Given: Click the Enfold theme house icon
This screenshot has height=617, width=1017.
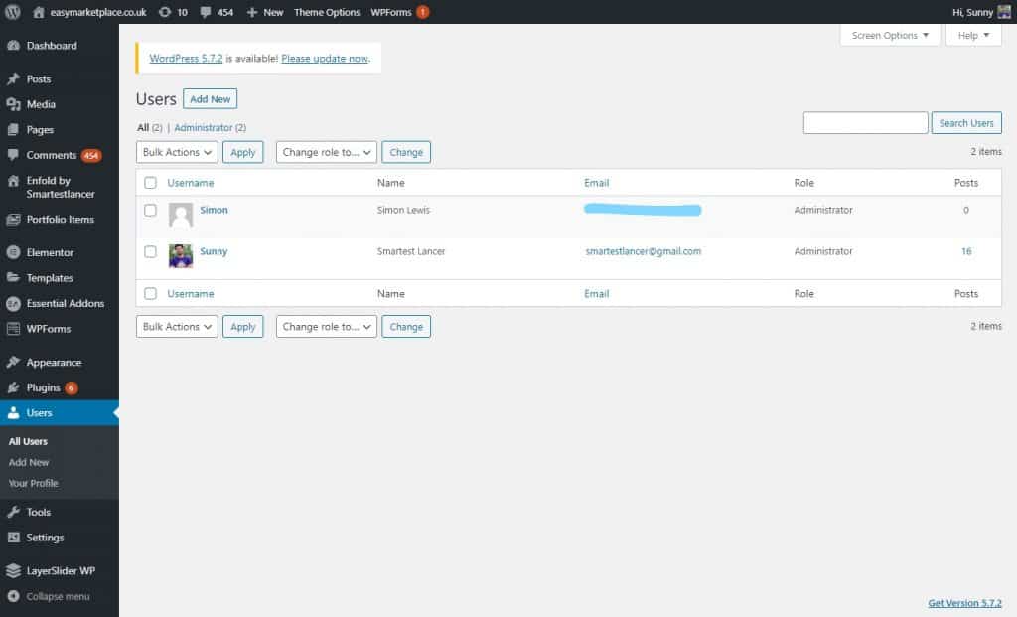Looking at the screenshot, I should coord(13,181).
